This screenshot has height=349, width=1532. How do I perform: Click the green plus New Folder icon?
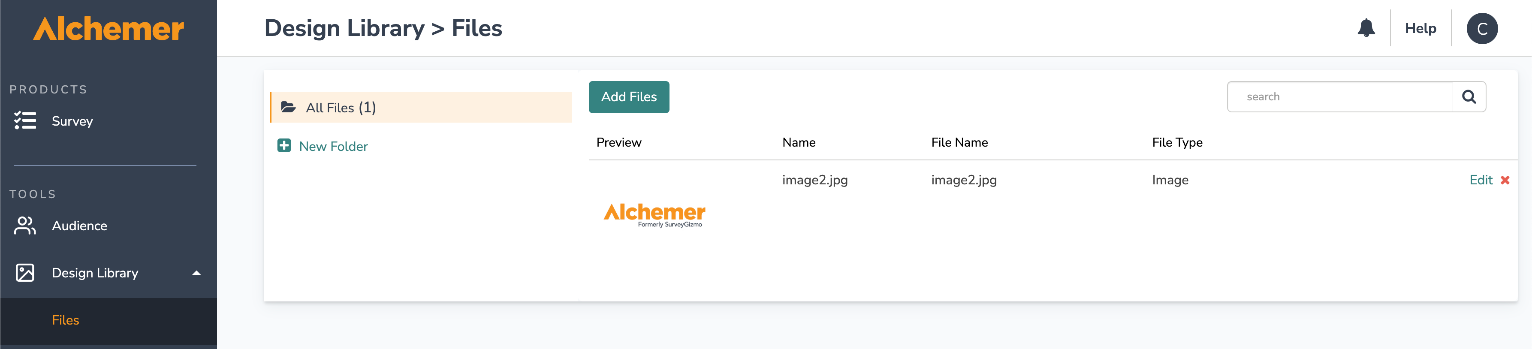click(284, 146)
